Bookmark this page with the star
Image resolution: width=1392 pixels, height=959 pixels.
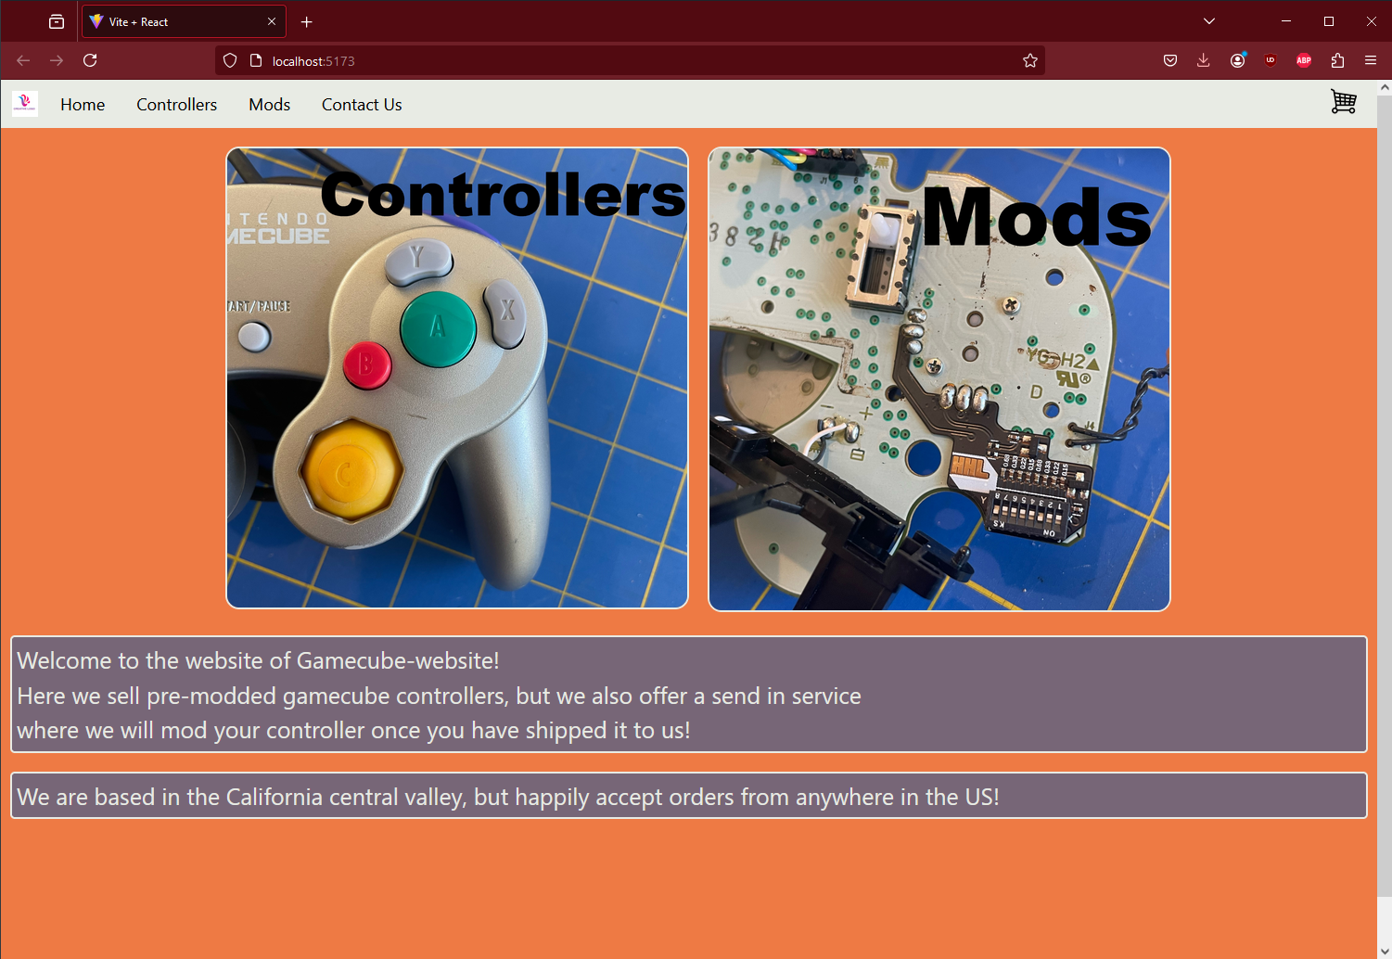click(1029, 60)
